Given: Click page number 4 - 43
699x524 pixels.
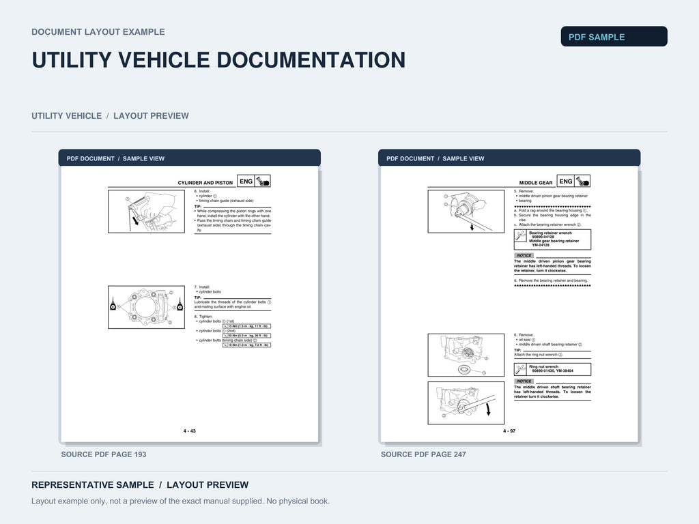Looking at the screenshot, I should [x=190, y=431].
